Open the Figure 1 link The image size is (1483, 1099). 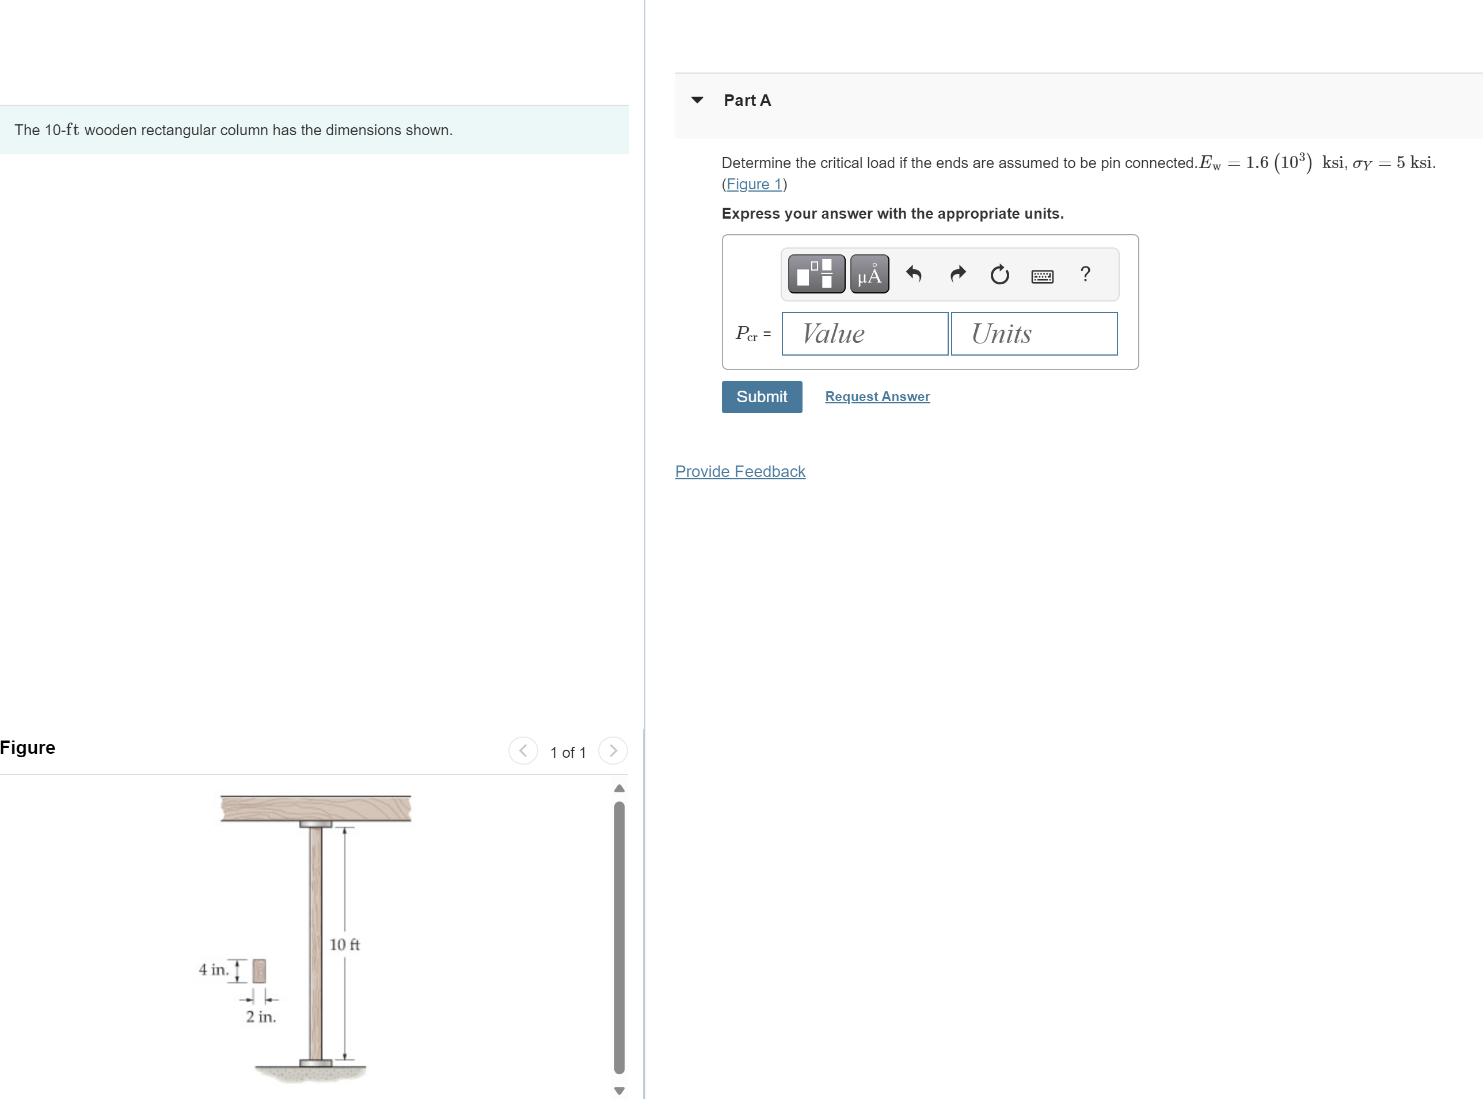(x=753, y=184)
